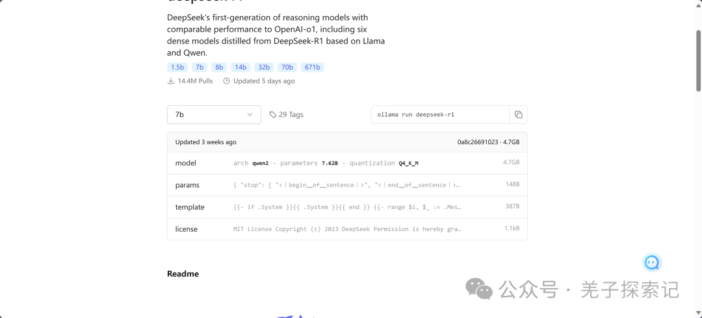Click the Readme heading

pyautogui.click(x=183, y=274)
